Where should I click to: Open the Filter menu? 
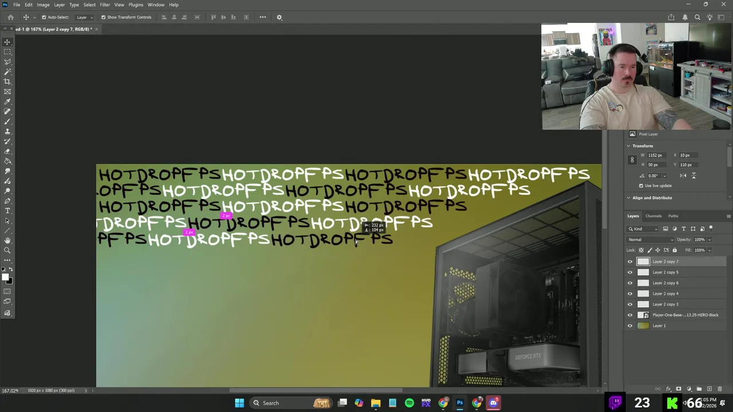click(105, 5)
